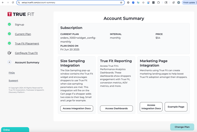The width and height of the screenshot is (197, 132).
Task: Click the CURRENT PLAN label
Action: (x=69, y=34)
